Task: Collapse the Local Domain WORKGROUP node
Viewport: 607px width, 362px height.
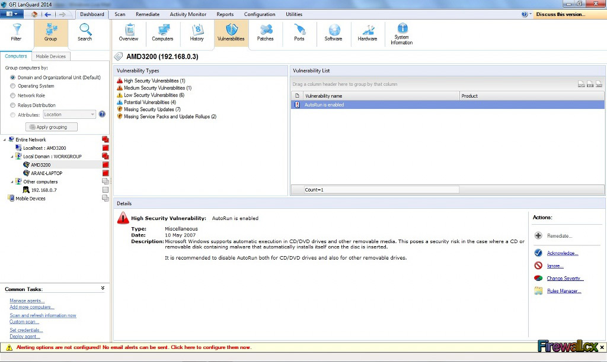Action: 12,157
